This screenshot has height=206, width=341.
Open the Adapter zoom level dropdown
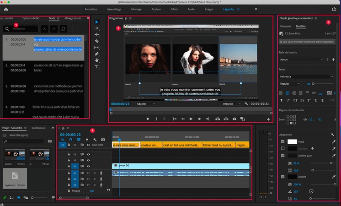(145, 103)
